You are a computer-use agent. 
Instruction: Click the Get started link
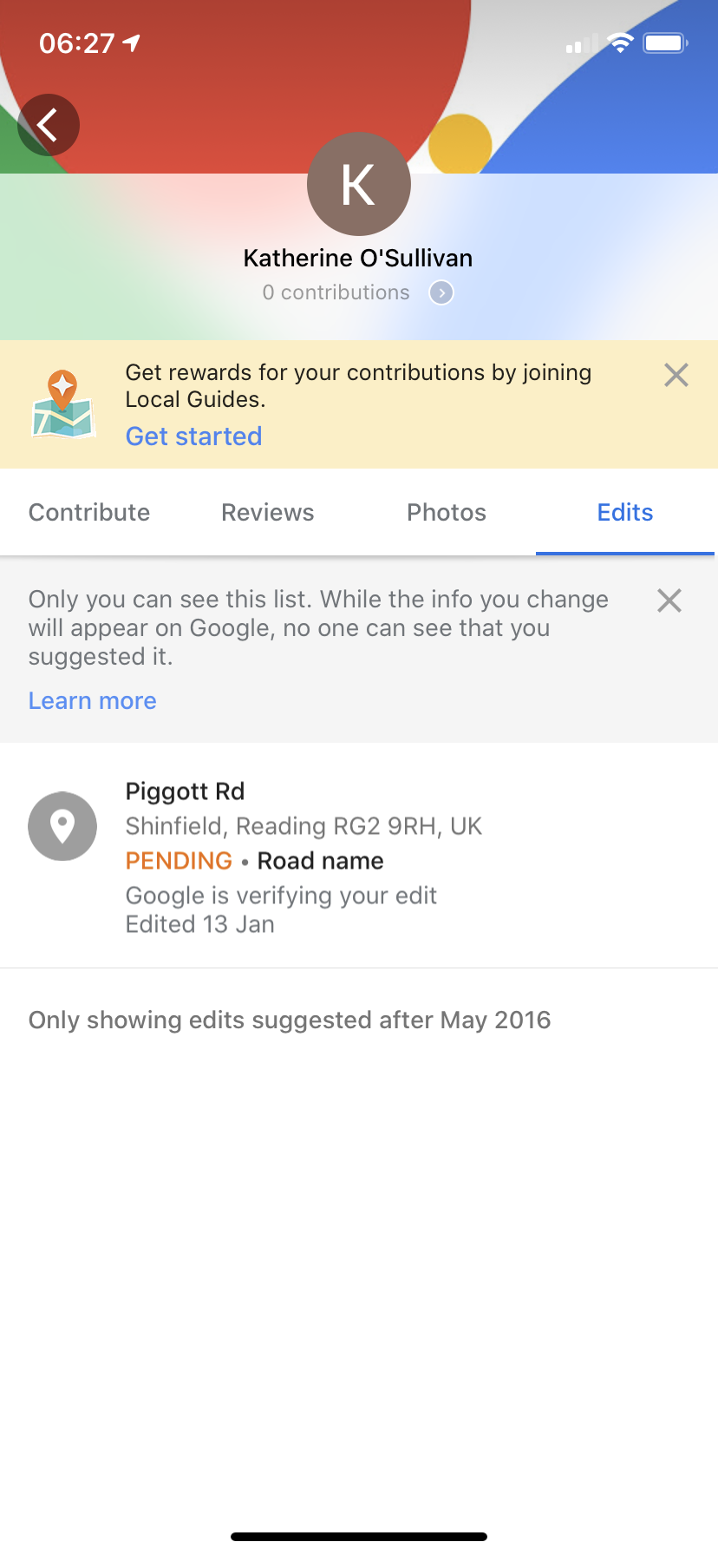194,436
